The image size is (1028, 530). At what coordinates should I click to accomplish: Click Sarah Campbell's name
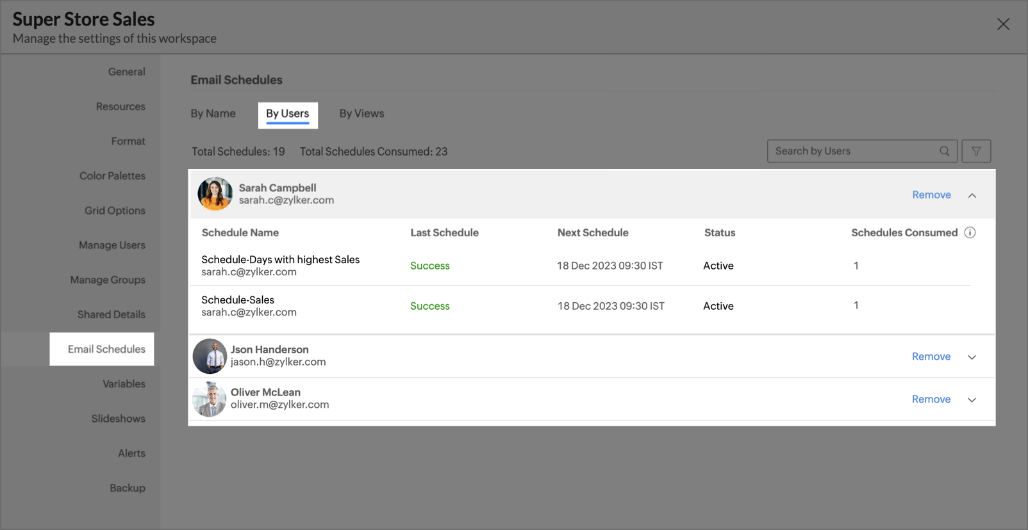click(278, 188)
